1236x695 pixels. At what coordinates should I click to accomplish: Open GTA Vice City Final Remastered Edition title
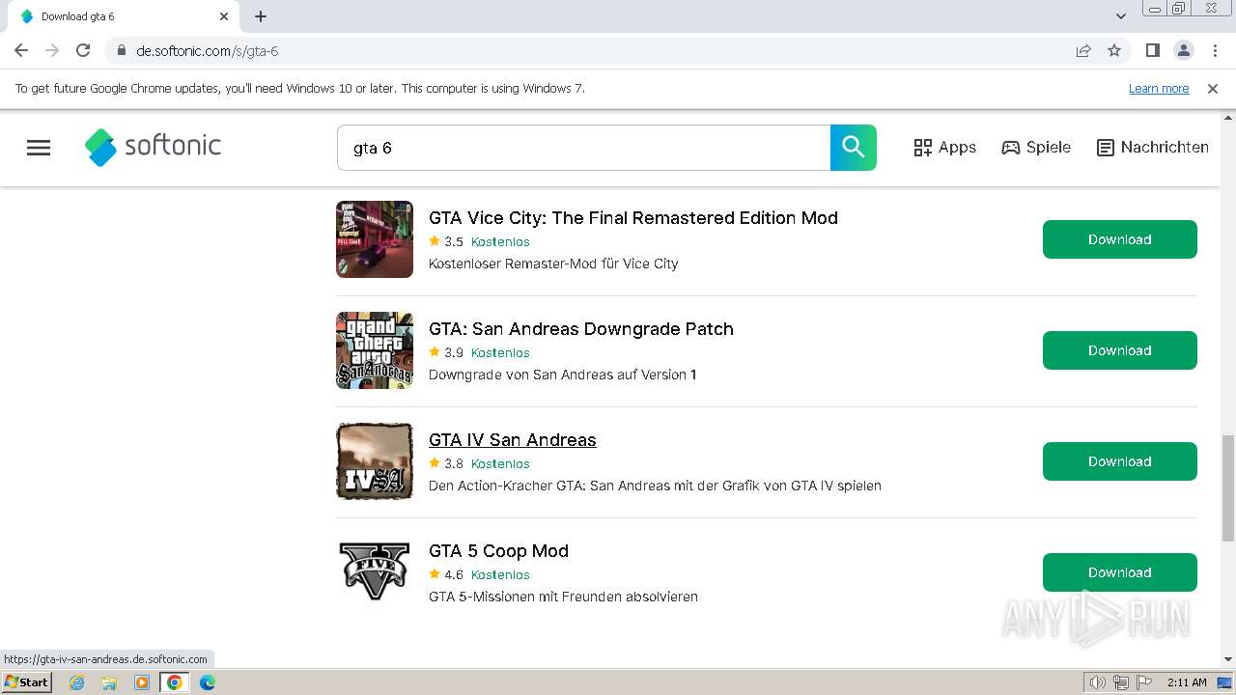click(633, 218)
